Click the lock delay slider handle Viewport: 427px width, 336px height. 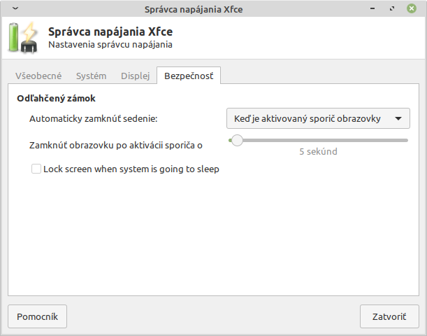click(237, 140)
